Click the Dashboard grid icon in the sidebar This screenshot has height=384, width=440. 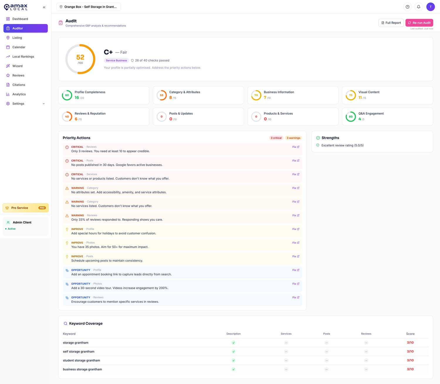(8, 19)
